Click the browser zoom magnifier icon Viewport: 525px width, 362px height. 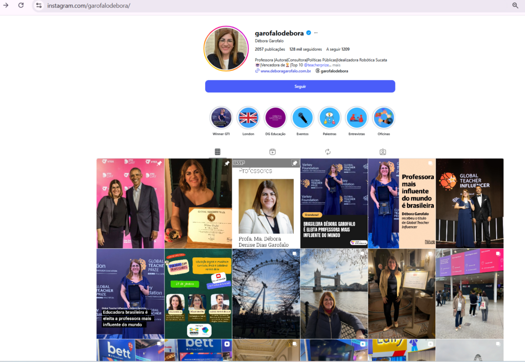(x=515, y=5)
